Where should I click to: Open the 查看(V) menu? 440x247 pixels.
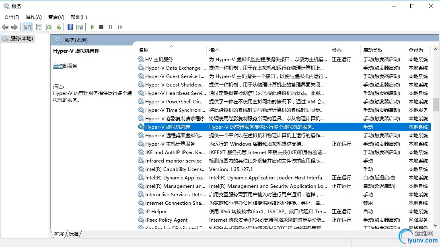coord(56,17)
